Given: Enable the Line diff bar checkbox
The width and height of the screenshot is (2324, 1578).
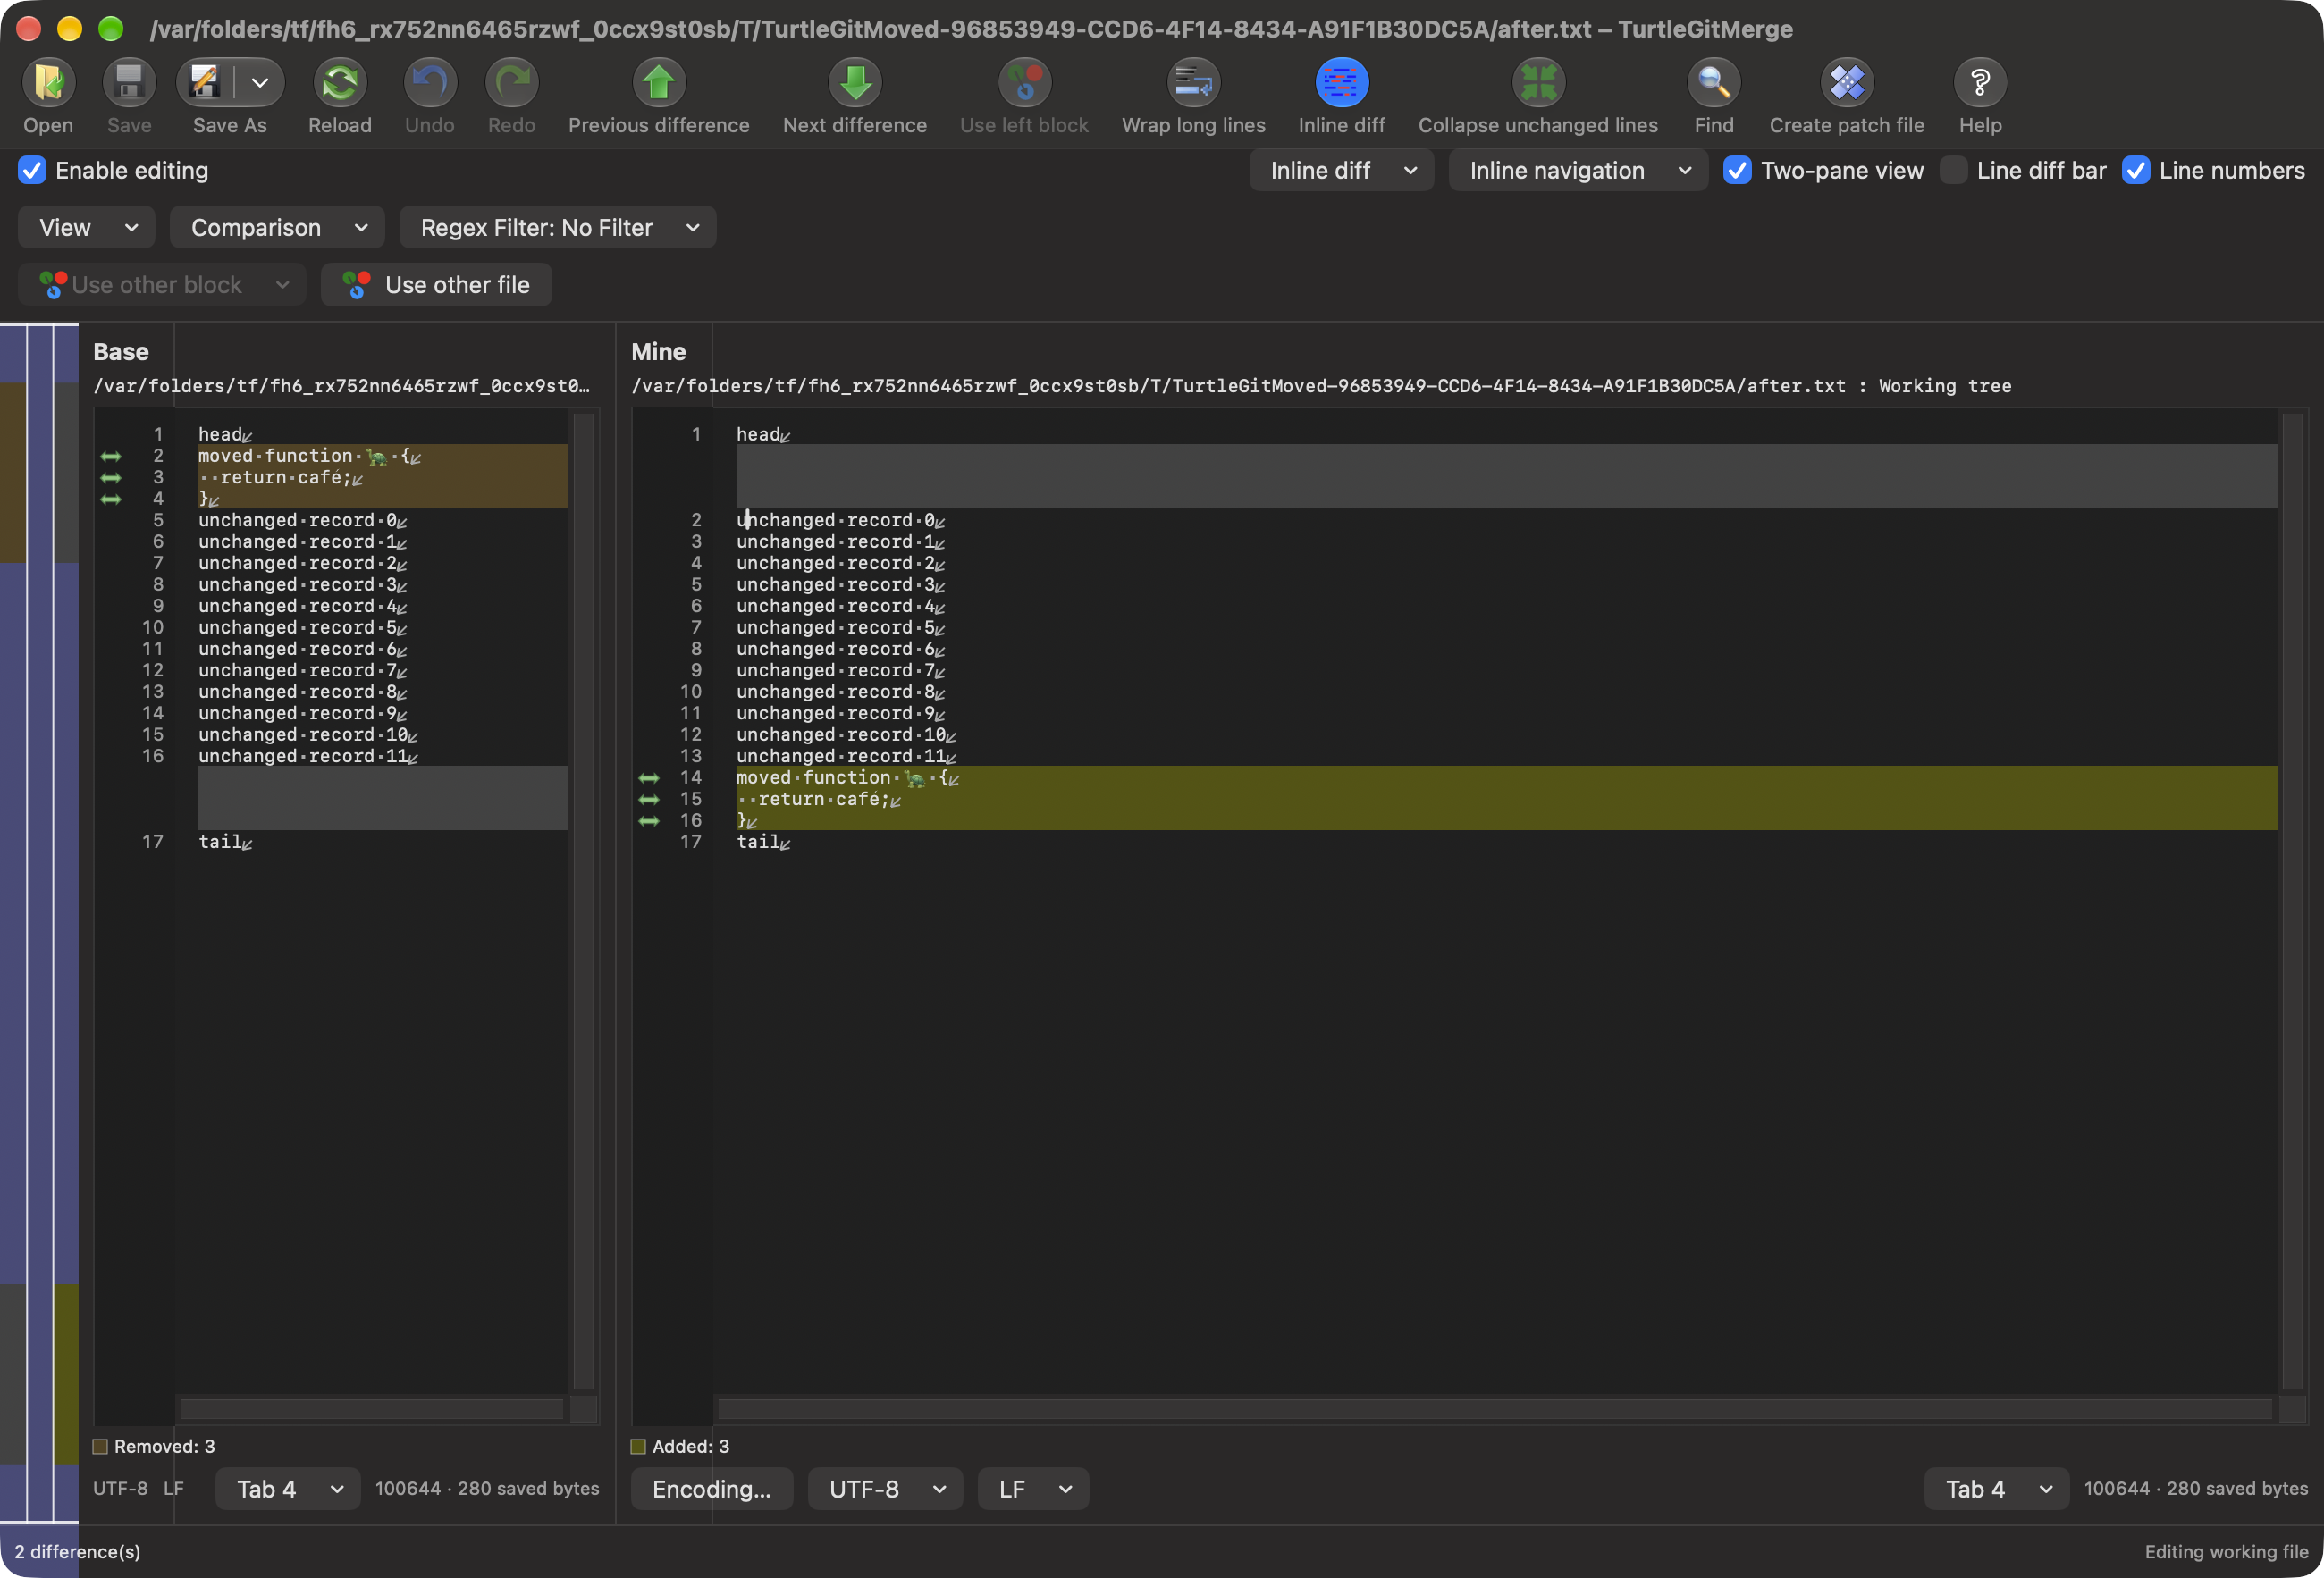Looking at the screenshot, I should pos(1953,170).
